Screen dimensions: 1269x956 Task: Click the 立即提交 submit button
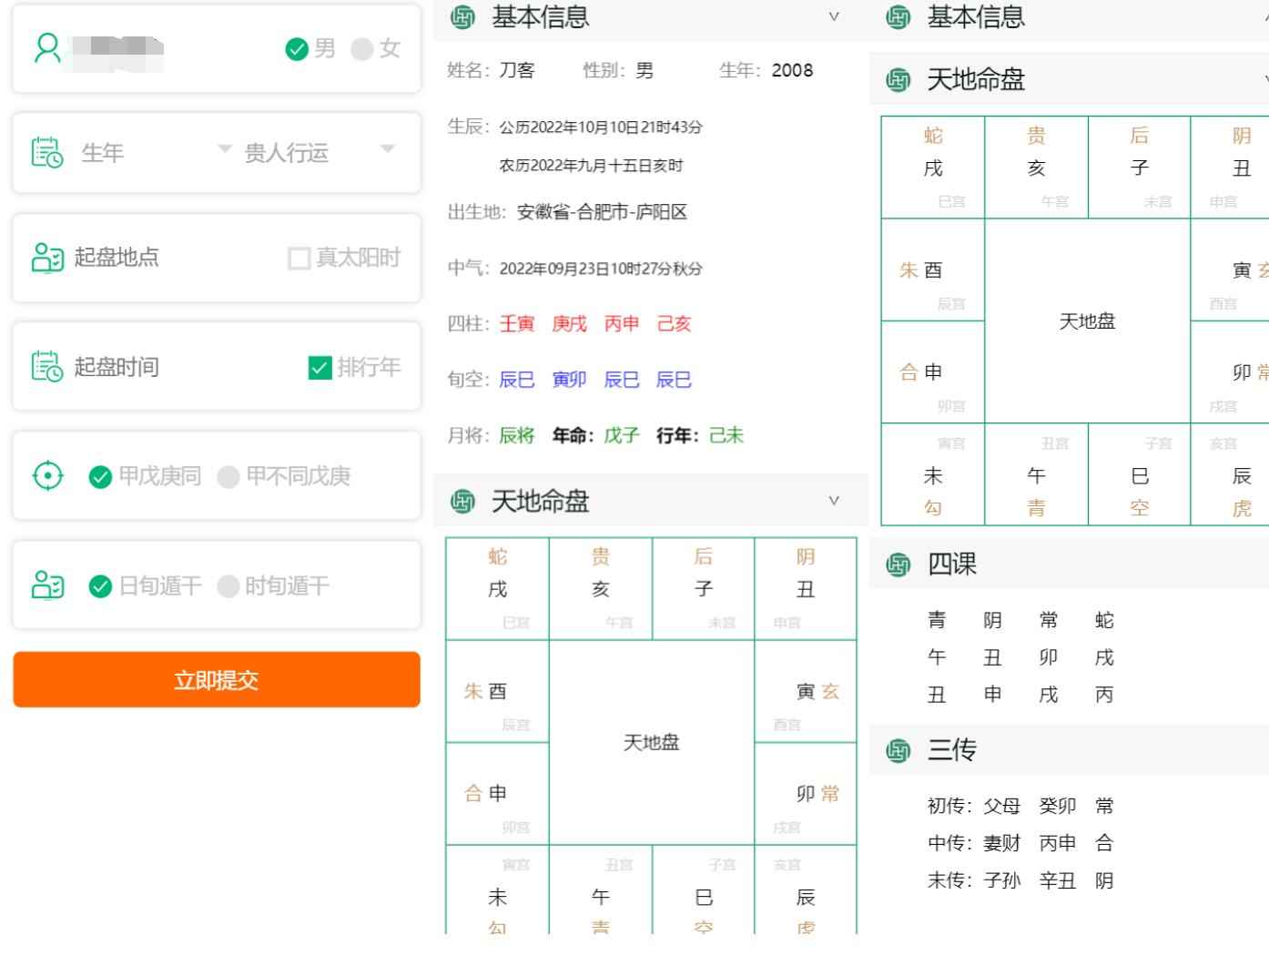(x=216, y=679)
